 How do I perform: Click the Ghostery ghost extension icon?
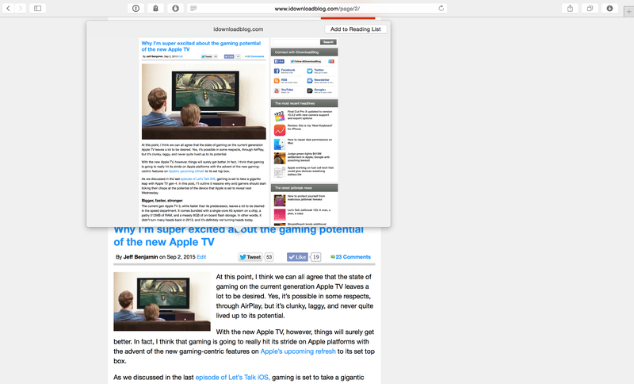pyautogui.click(x=155, y=8)
